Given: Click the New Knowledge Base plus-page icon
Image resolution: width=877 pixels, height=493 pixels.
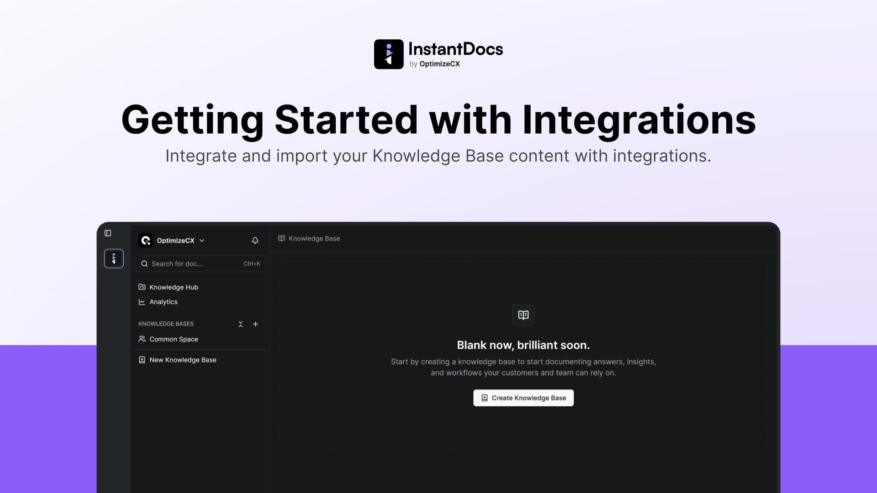Looking at the screenshot, I should tap(142, 360).
